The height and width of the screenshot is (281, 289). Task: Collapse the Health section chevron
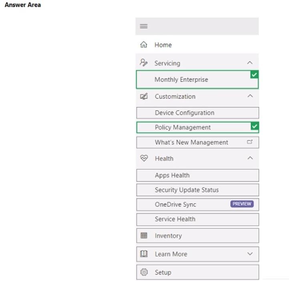250,158
